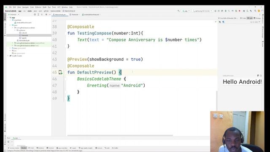Click the first preview toolbar icon under Live Edit
Image resolution: width=270 pixels, height=152 pixels.
(x=220, y=22)
